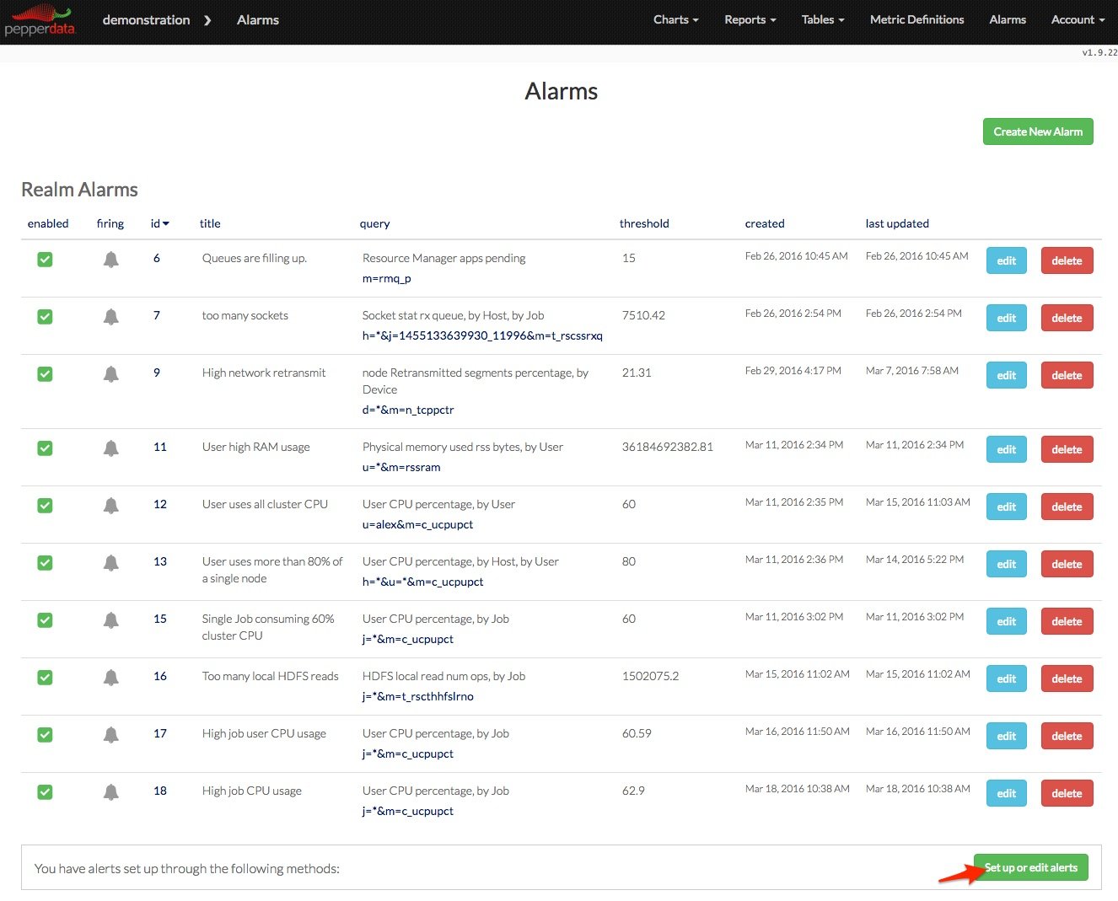Viewport: 1118px width, 901px height.
Task: Click bell icon for Too many local HDFS reads
Action: [110, 678]
